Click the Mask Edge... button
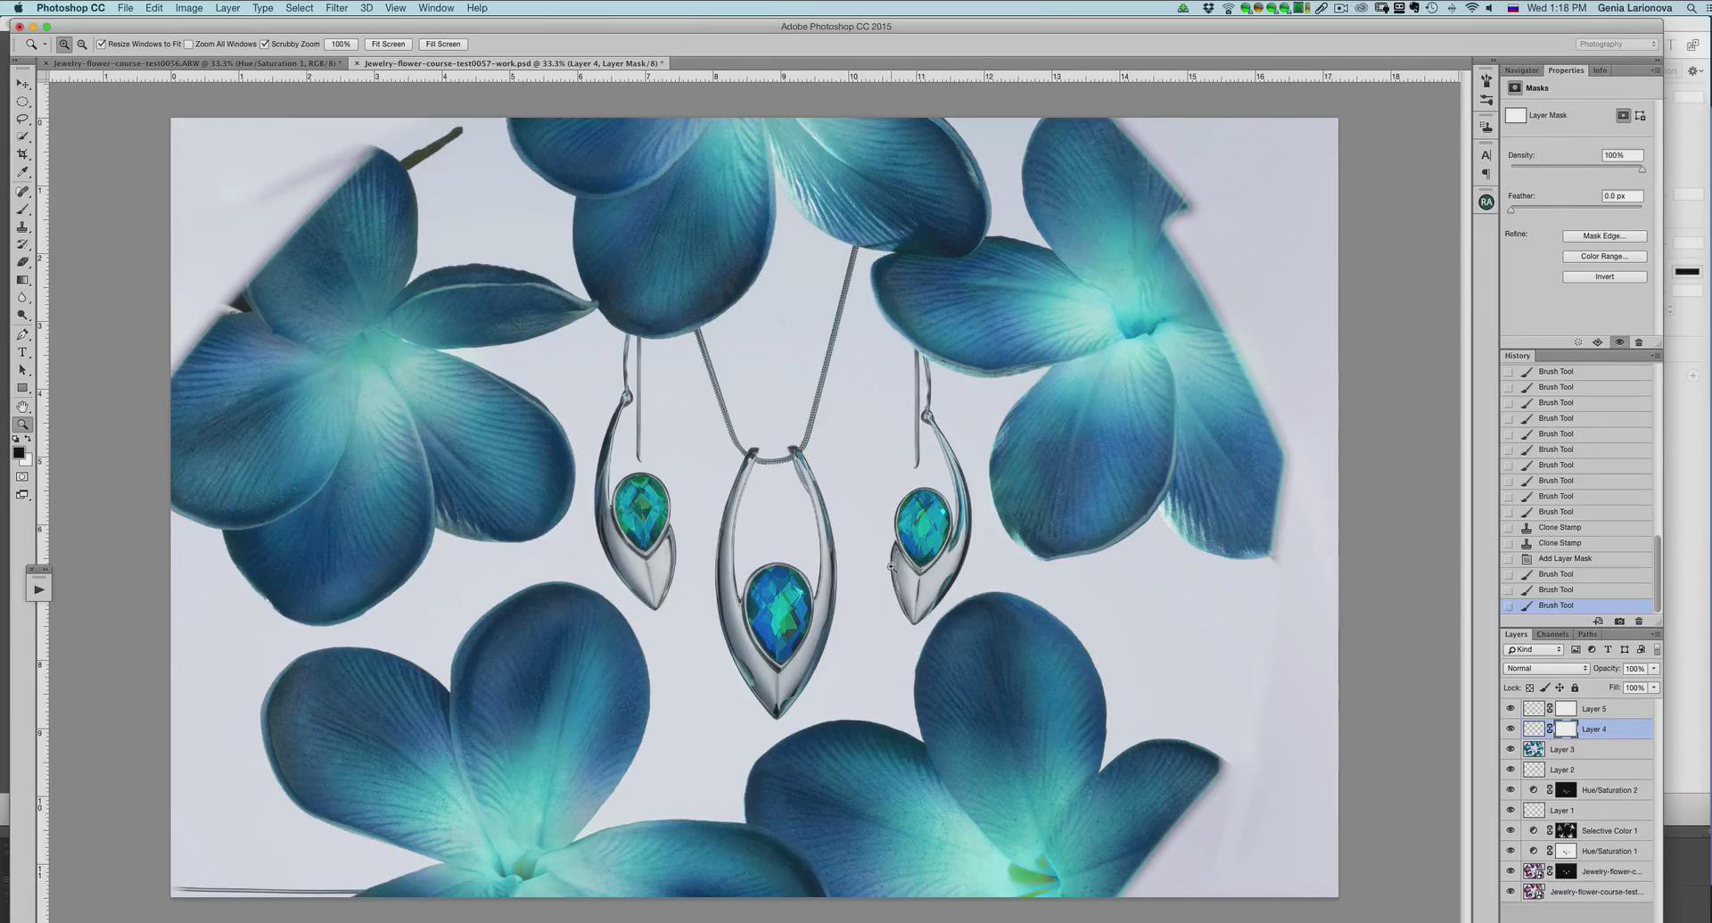The image size is (1712, 923). point(1604,236)
